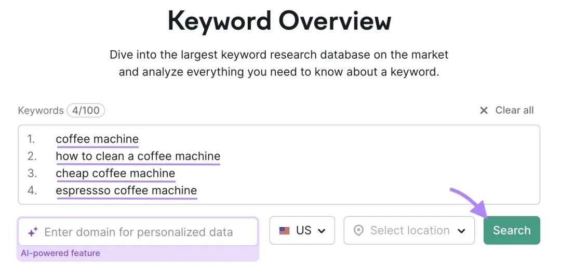Click the Clear all link
561x275 pixels.
[514, 110]
